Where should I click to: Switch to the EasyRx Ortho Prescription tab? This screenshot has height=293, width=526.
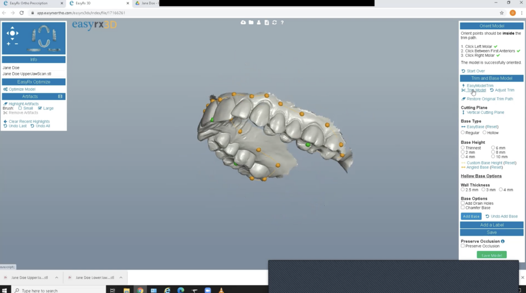(x=30, y=3)
